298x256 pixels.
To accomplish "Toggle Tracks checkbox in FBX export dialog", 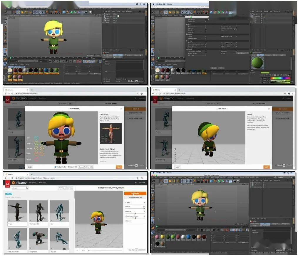I will (x=205, y=36).
